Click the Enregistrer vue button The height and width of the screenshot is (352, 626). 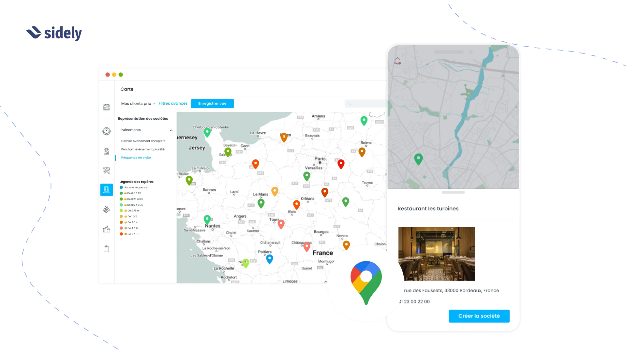coord(212,103)
